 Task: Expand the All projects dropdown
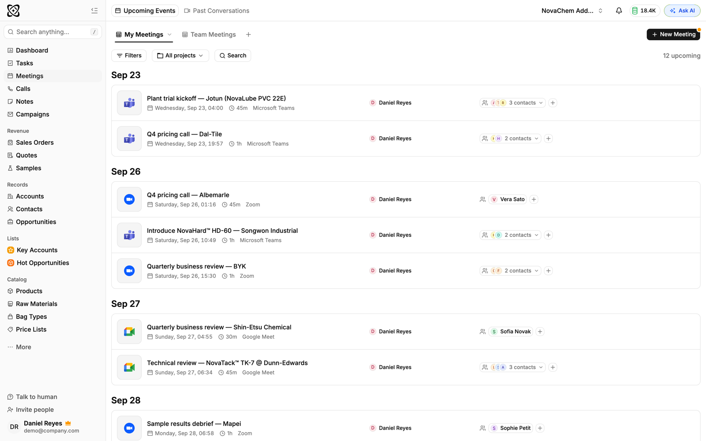[x=180, y=56]
